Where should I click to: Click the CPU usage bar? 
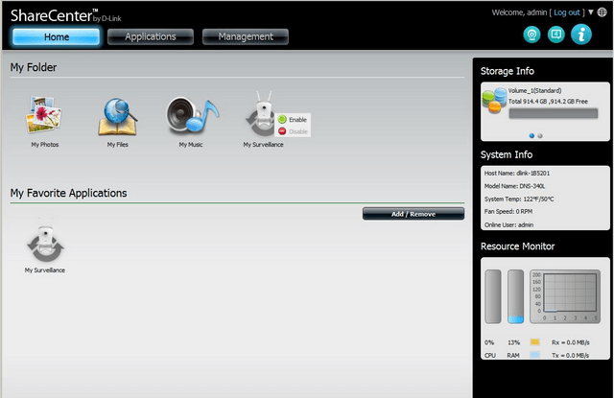[x=493, y=296]
